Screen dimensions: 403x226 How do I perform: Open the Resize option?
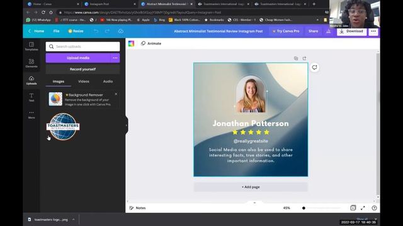point(76,31)
